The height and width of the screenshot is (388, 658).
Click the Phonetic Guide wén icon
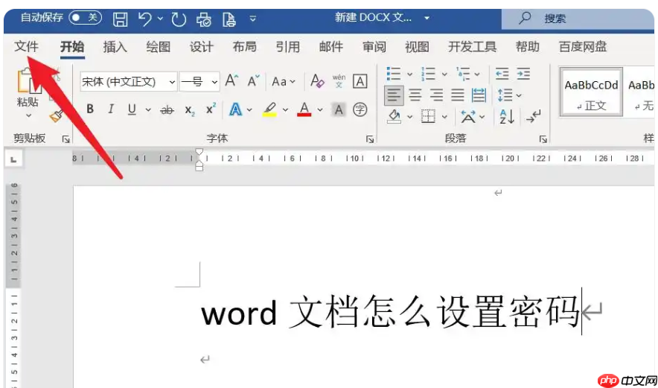pos(339,81)
